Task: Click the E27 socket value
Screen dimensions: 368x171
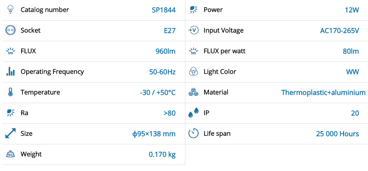Action: [170, 31]
